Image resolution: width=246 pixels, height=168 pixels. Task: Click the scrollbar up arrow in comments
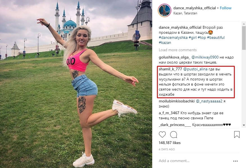click(x=244, y=24)
